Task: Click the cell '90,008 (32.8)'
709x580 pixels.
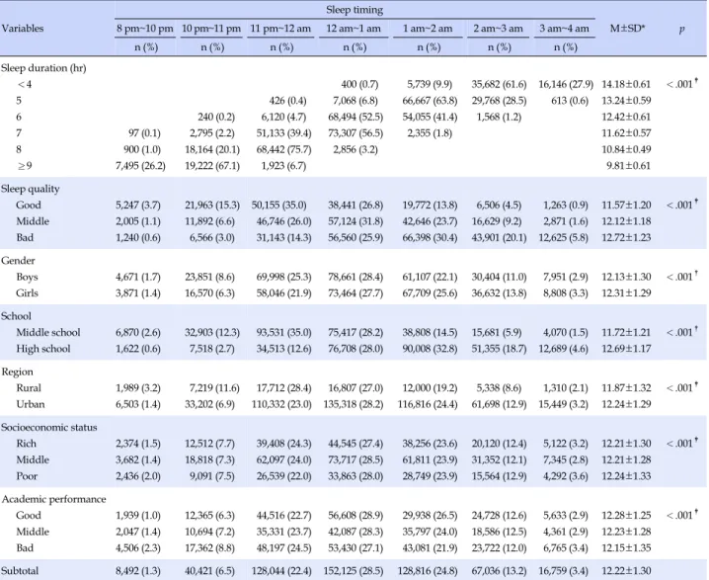Action: point(430,349)
